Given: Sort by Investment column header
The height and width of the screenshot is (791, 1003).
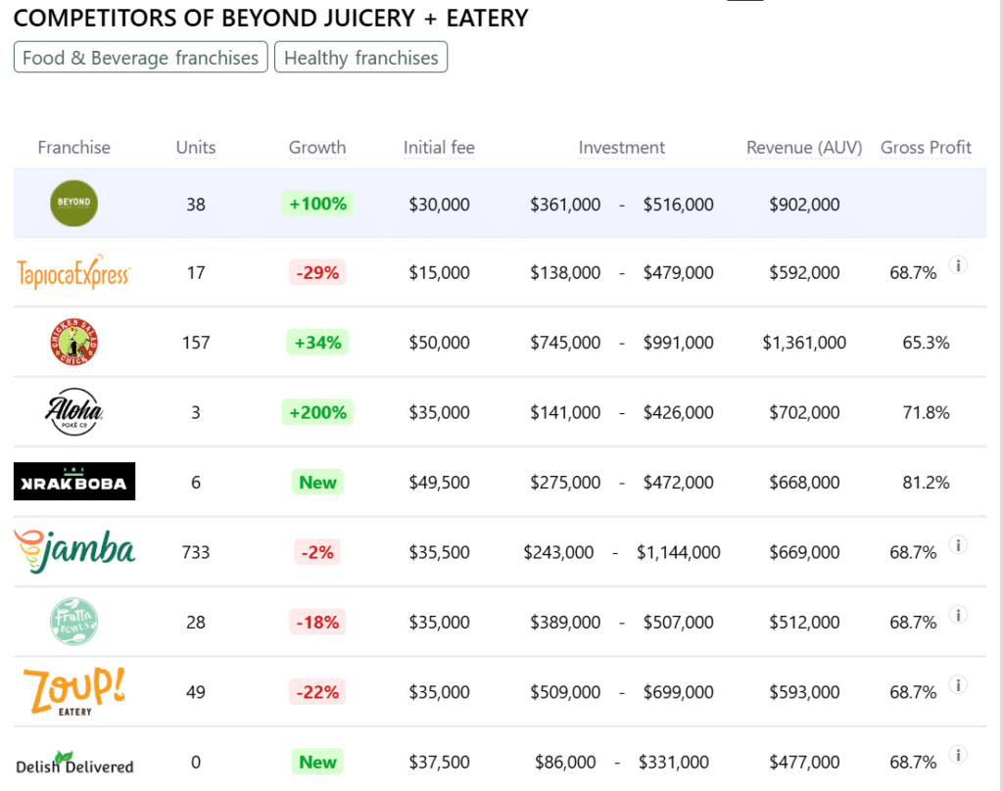Looking at the screenshot, I should 622,148.
